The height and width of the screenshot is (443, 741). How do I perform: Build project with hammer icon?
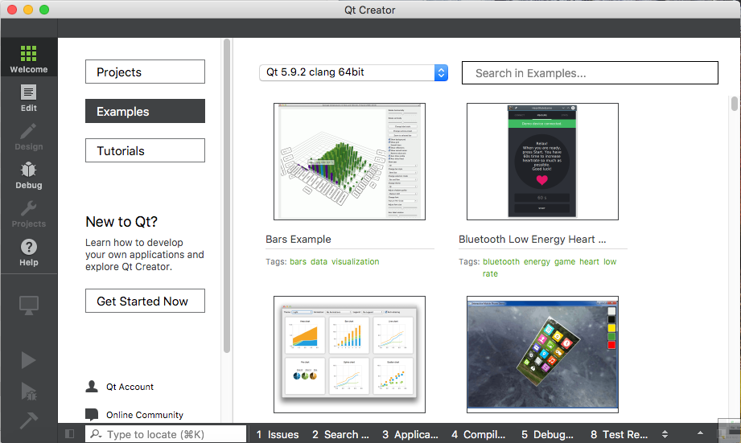pyautogui.click(x=28, y=420)
